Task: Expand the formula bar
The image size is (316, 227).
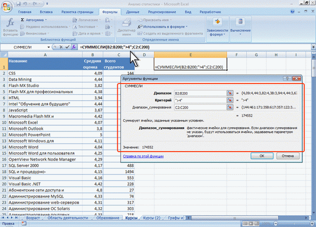Action: [313, 47]
